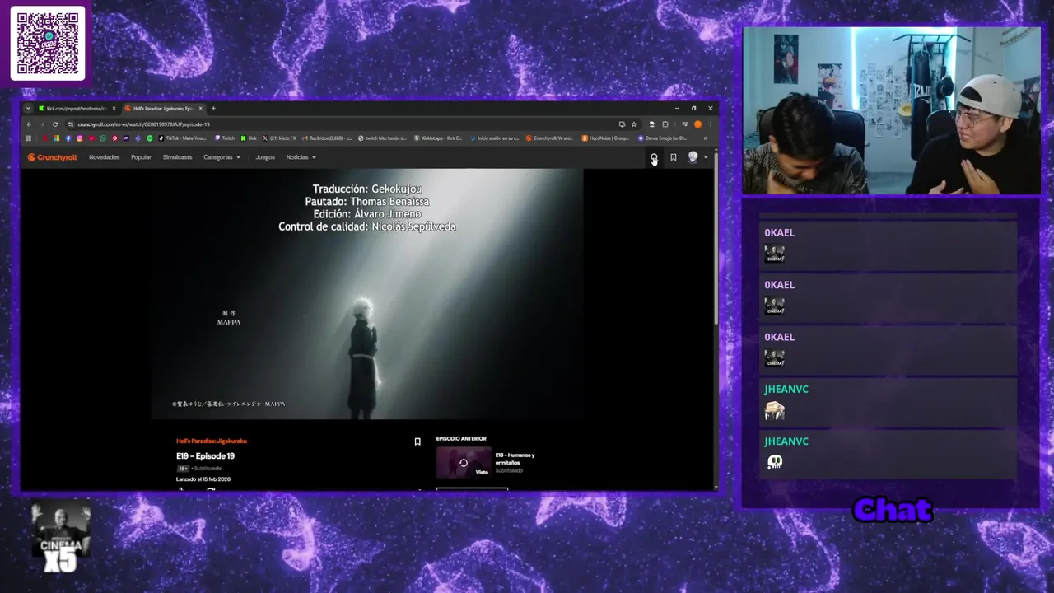Open the TikTok - Make Your... bookmark

click(182, 138)
